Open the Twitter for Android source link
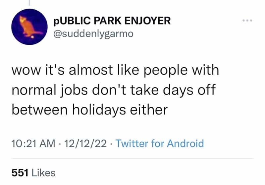The height and width of the screenshot is (185, 265). (160, 144)
